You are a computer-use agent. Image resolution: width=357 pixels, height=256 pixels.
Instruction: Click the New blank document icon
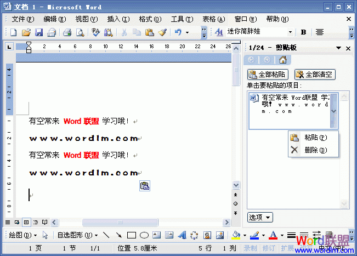(x=14, y=32)
